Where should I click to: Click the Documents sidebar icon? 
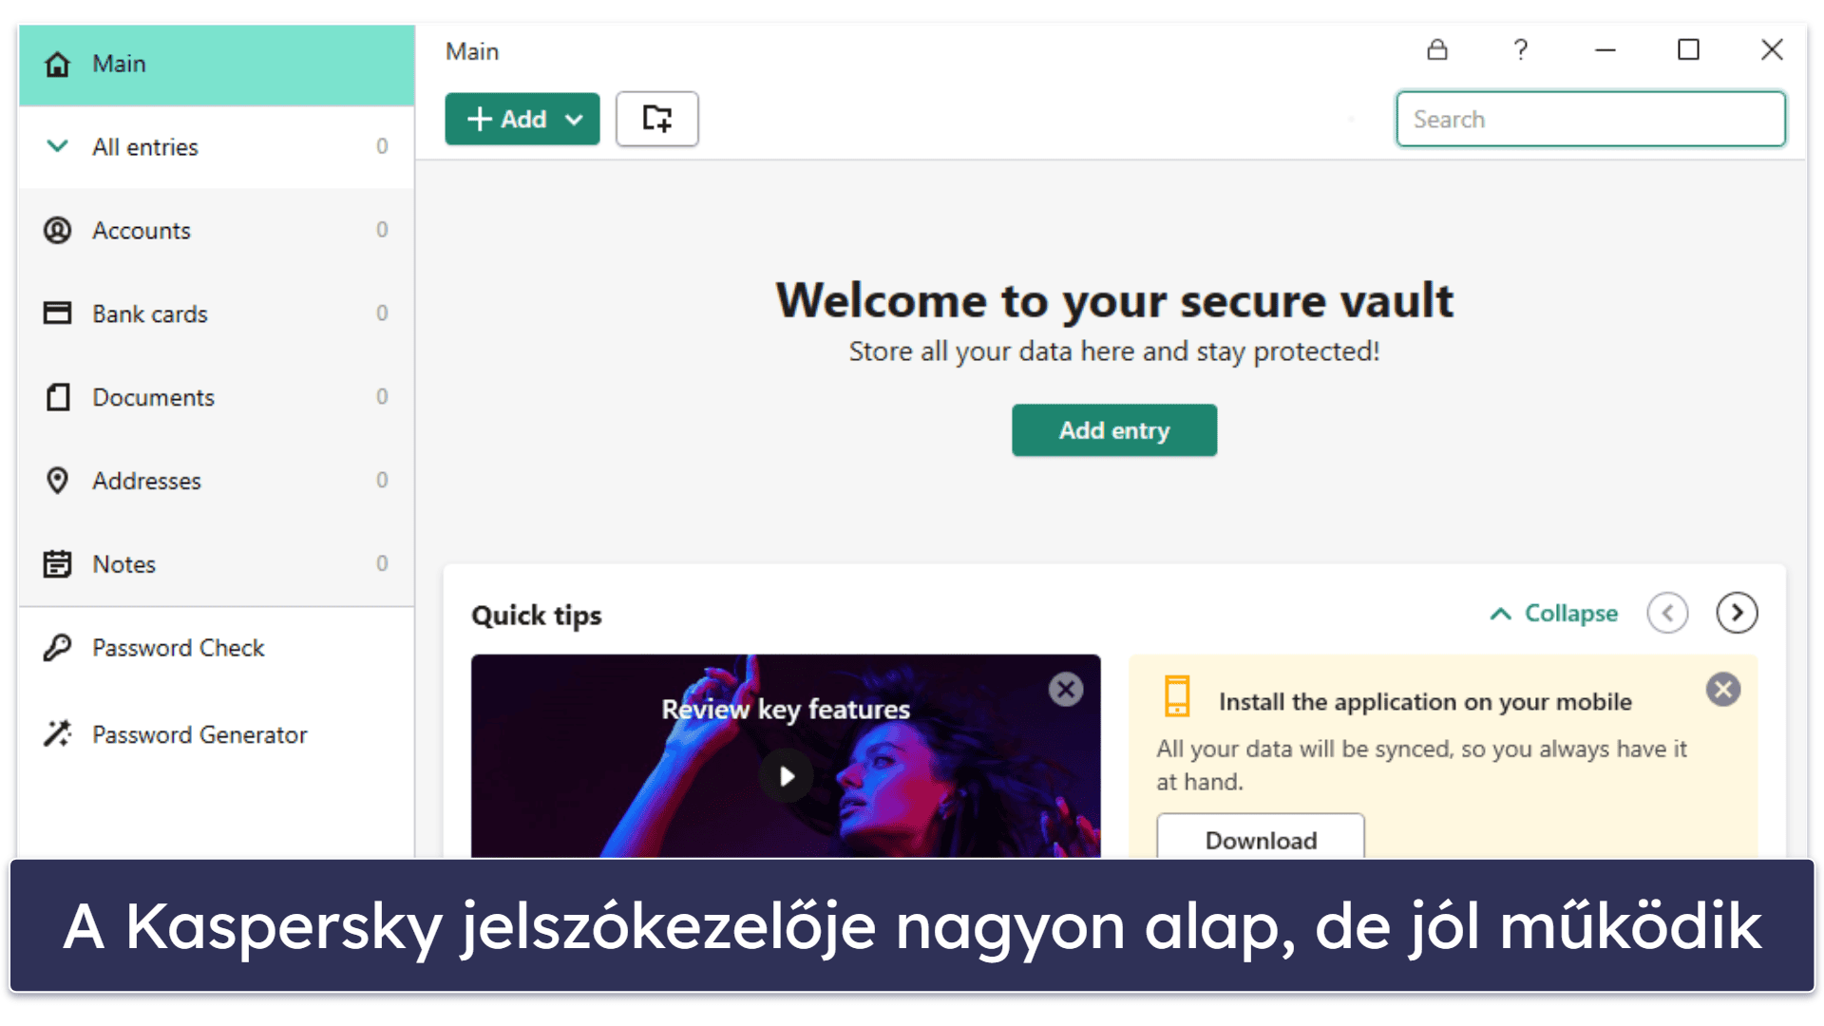click(x=59, y=396)
